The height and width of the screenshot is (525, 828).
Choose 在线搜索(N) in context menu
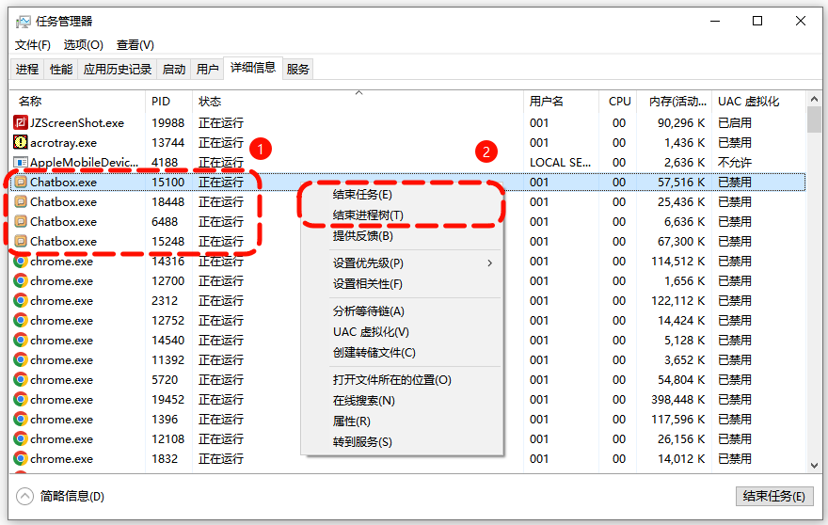tap(364, 401)
